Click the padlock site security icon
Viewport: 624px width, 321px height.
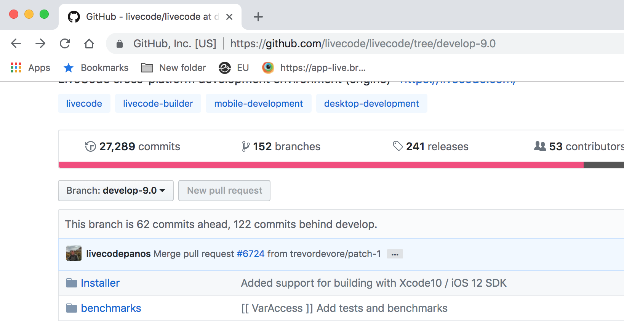120,44
